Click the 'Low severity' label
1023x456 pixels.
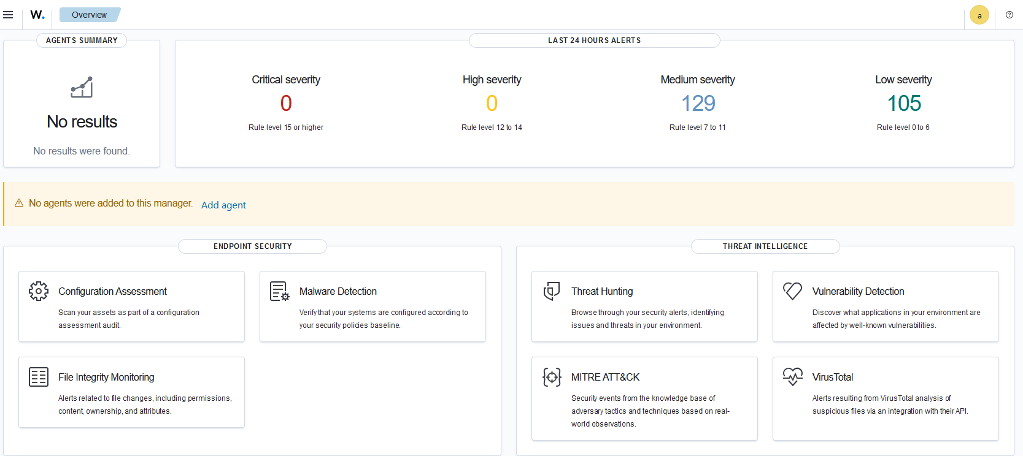[x=903, y=80]
